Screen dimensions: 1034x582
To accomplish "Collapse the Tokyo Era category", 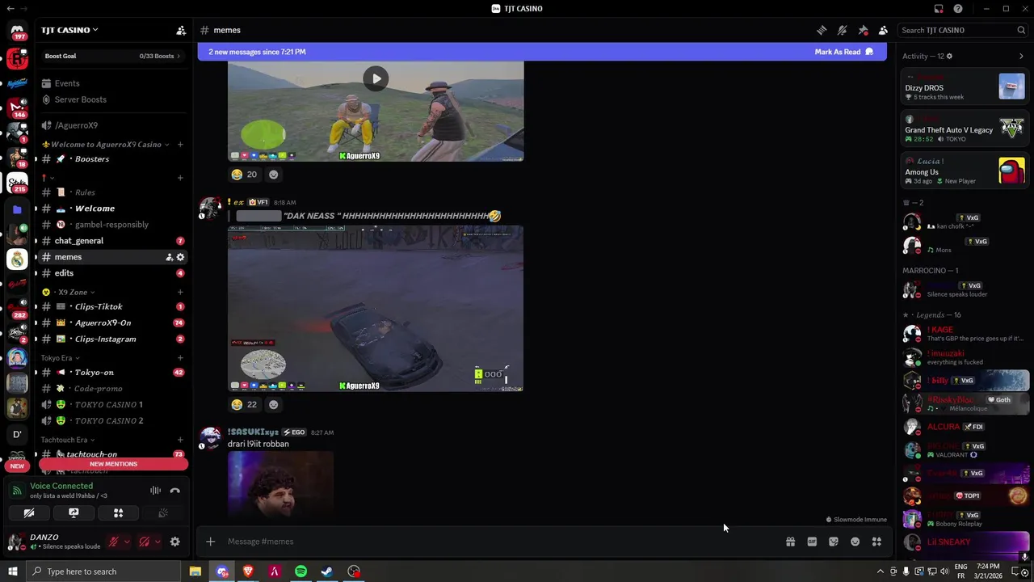I will (x=61, y=358).
